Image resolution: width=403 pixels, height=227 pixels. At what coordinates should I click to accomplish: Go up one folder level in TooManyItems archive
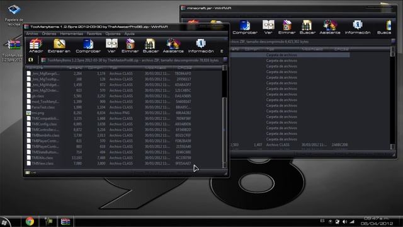point(31,60)
